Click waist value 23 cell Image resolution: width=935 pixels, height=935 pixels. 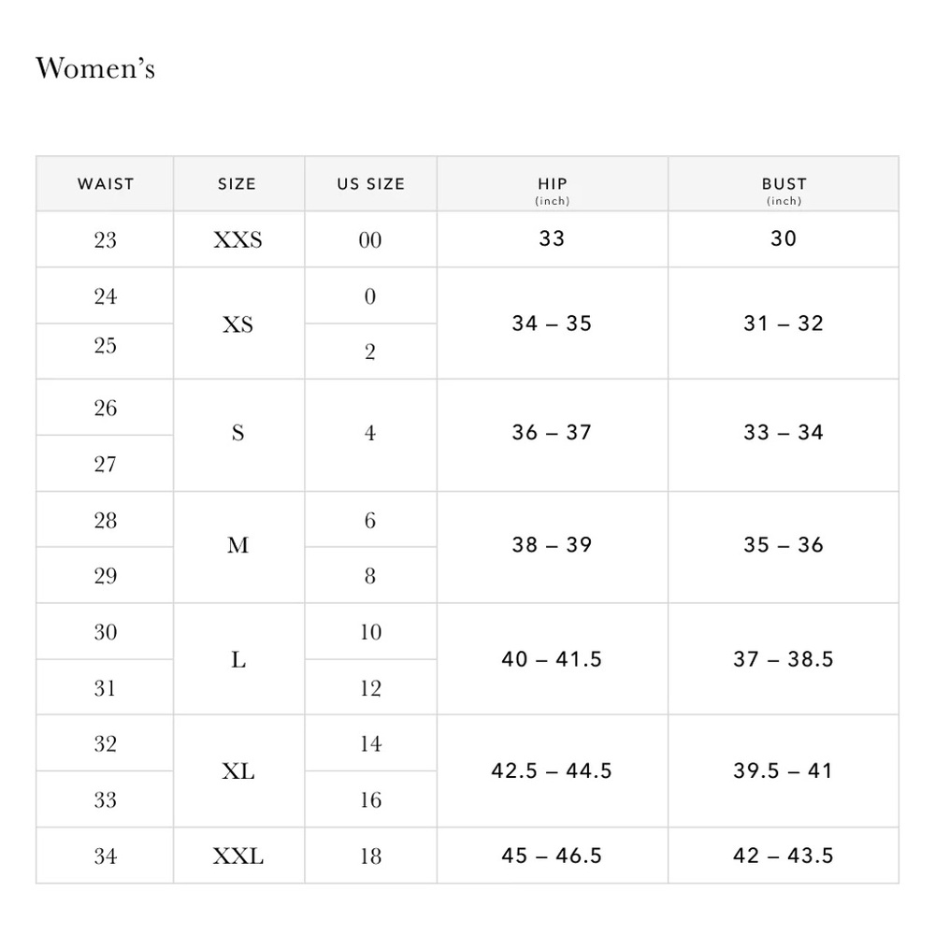click(105, 239)
